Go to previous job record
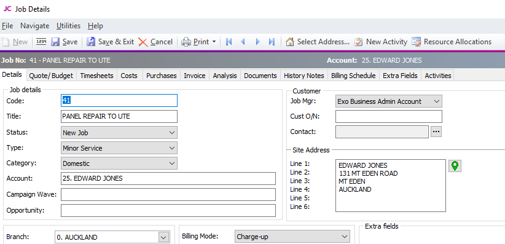 coord(243,42)
